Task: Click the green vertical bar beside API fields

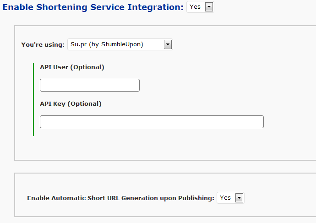Action: [x=33, y=99]
